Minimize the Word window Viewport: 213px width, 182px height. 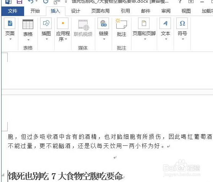click(202, 2)
